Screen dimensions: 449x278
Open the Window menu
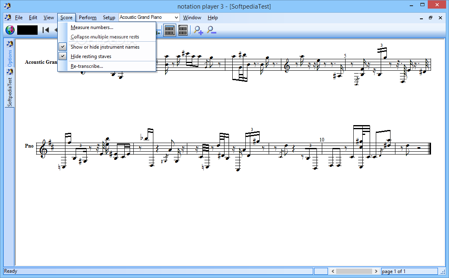pyautogui.click(x=192, y=18)
